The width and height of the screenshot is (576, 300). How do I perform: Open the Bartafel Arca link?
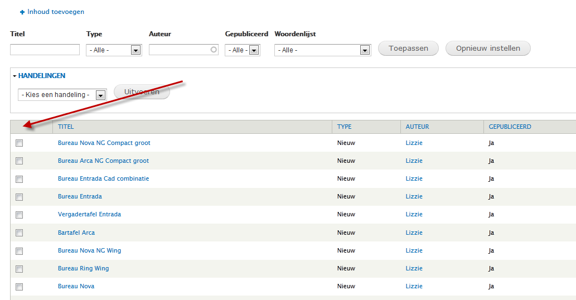point(76,233)
